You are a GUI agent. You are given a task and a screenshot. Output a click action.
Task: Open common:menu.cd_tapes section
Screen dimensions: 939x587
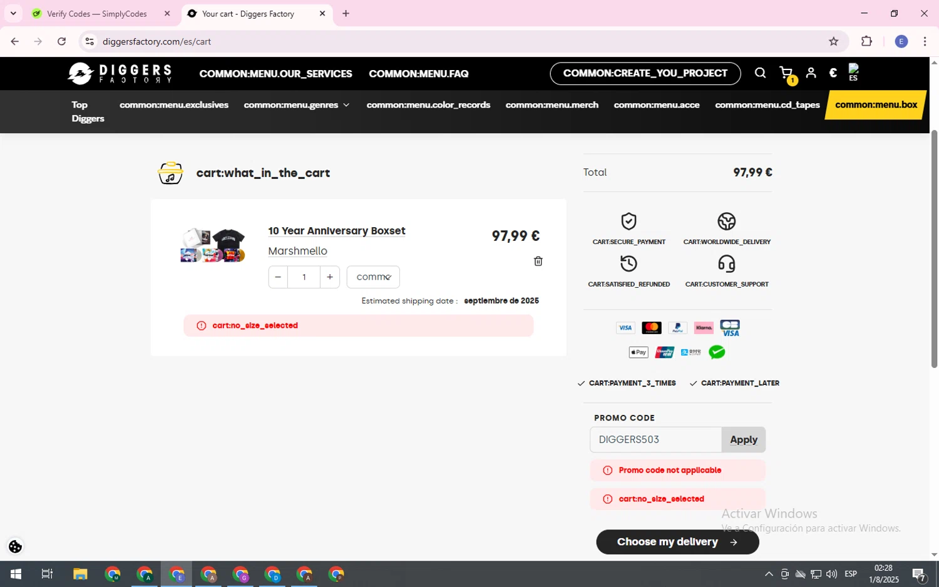767,105
